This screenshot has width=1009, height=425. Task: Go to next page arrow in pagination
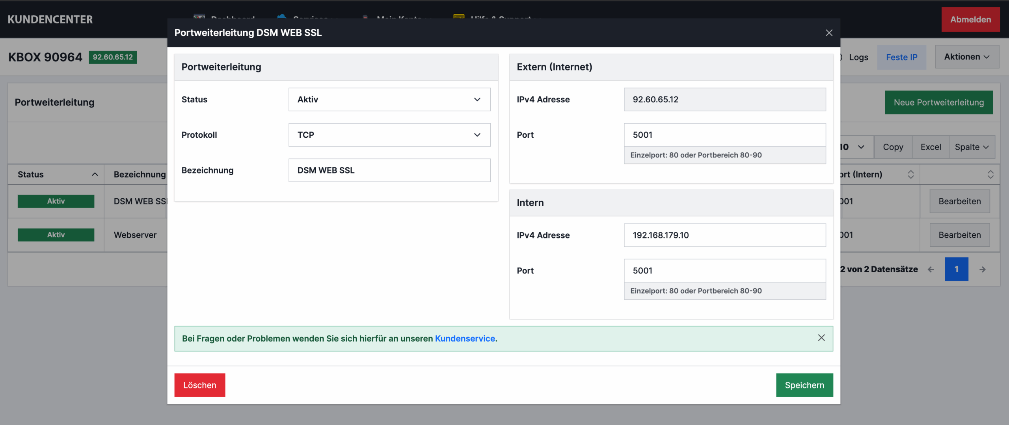click(982, 270)
